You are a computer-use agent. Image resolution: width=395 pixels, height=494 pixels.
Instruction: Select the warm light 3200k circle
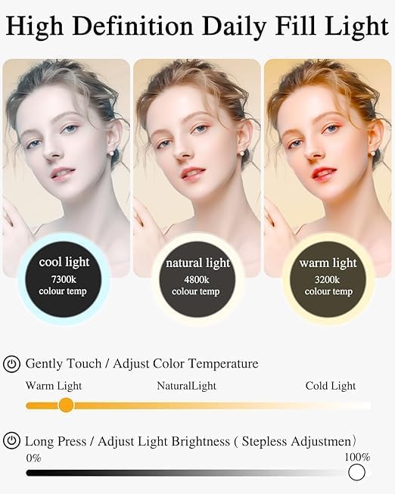click(328, 279)
